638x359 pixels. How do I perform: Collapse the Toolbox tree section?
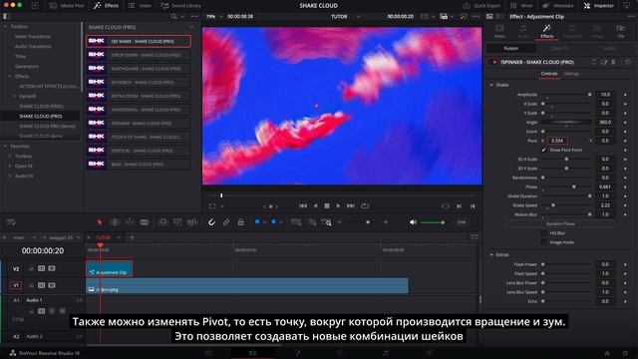[5, 27]
